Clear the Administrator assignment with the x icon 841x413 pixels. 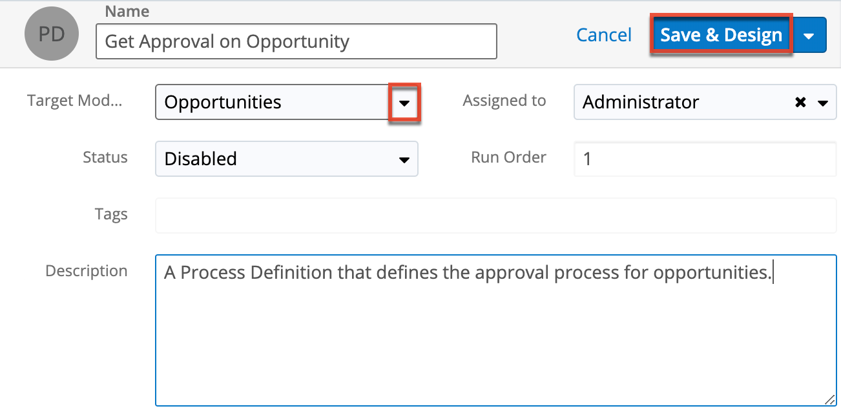point(800,102)
